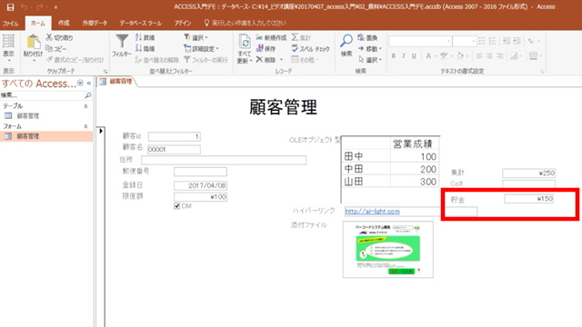The image size is (582, 327).
Task: Click the 貯金 field showing ¥150
Action: 529,199
